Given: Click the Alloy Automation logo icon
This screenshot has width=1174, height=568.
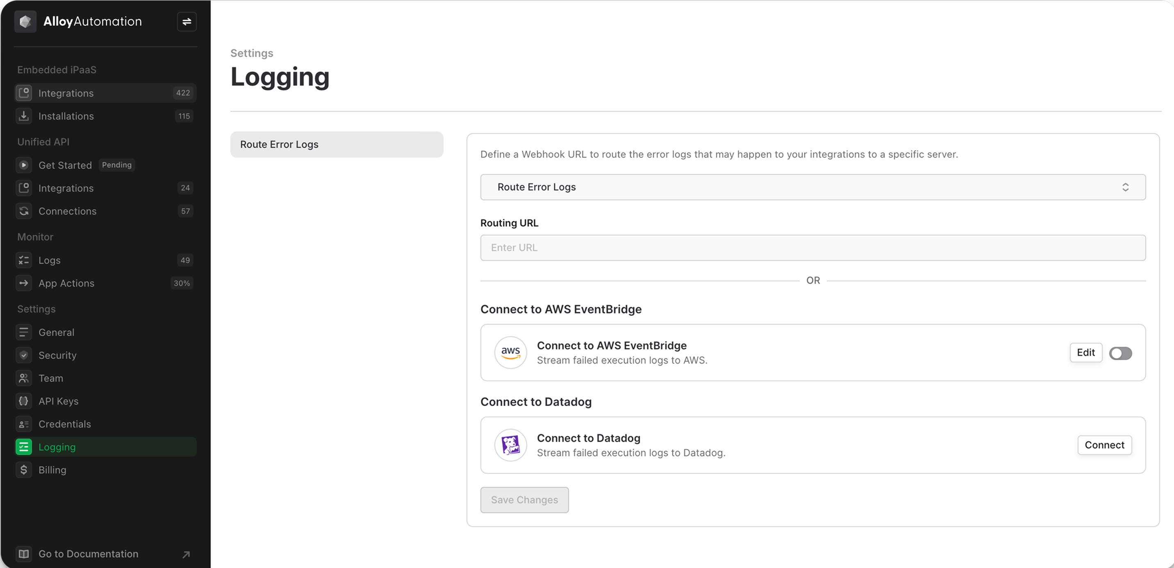Looking at the screenshot, I should [x=25, y=21].
